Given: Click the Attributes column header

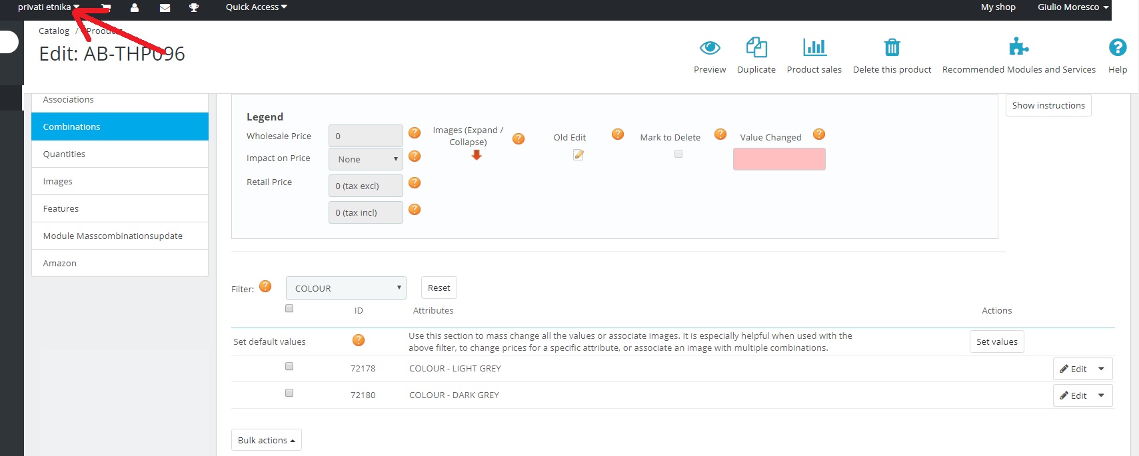Looking at the screenshot, I should (433, 311).
